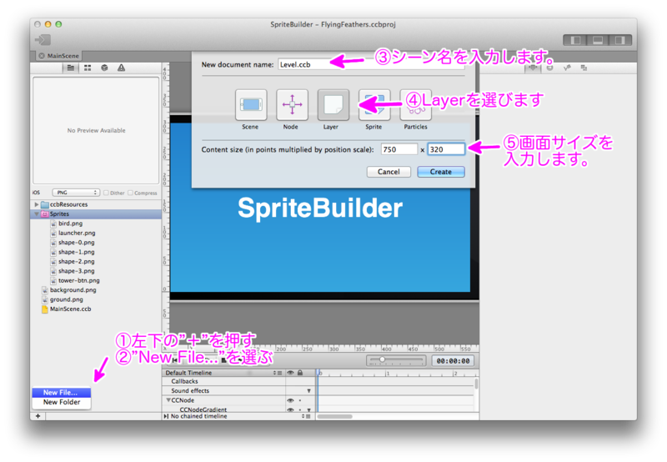667x462 pixels.
Task: Open the chained timeline menu icon
Action: 306,416
